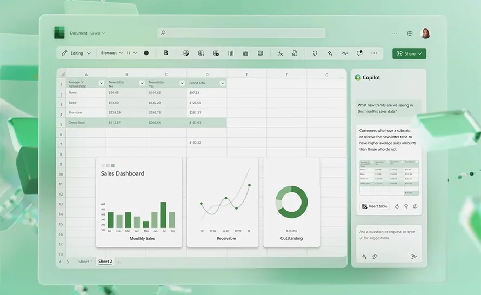Give thumbs up to Copilot response
The width and height of the screenshot is (481, 295).
(x=397, y=206)
